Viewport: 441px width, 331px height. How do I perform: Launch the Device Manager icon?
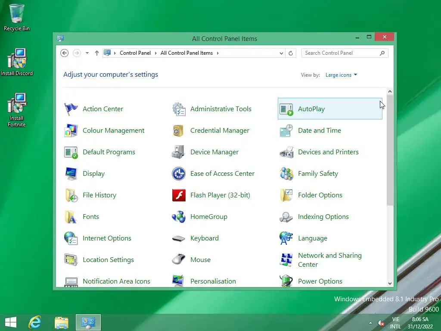179,152
